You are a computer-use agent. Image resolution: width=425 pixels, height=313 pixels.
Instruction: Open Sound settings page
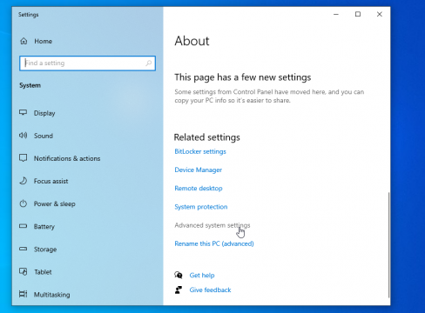coord(44,136)
